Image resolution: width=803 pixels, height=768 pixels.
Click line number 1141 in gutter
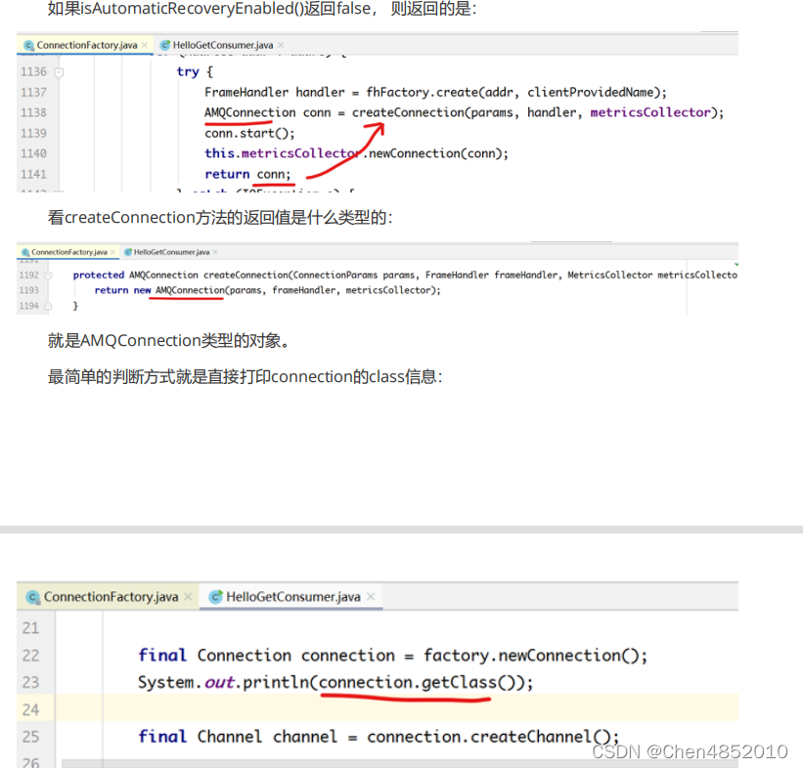[x=33, y=174]
